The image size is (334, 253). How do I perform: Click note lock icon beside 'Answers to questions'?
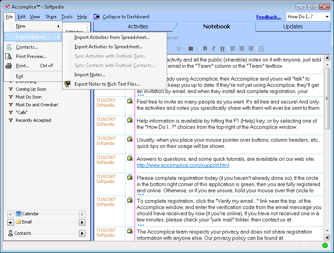[130, 158]
